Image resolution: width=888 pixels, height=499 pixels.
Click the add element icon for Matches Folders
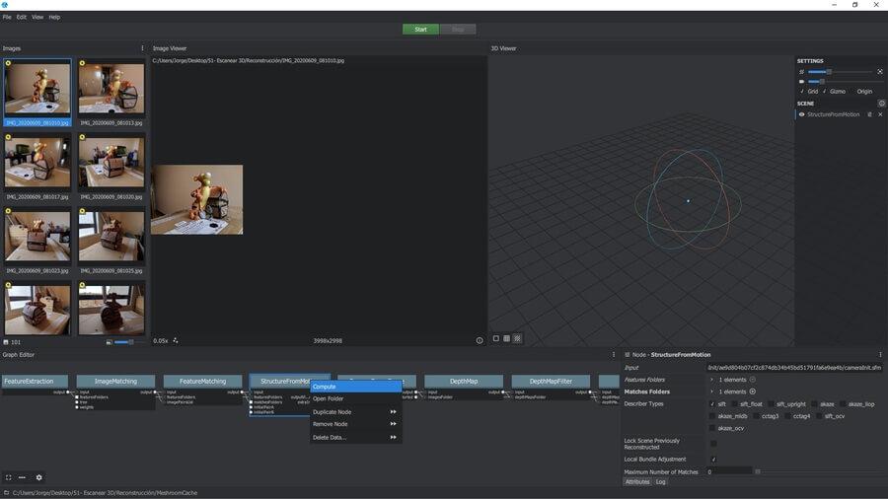coord(753,392)
